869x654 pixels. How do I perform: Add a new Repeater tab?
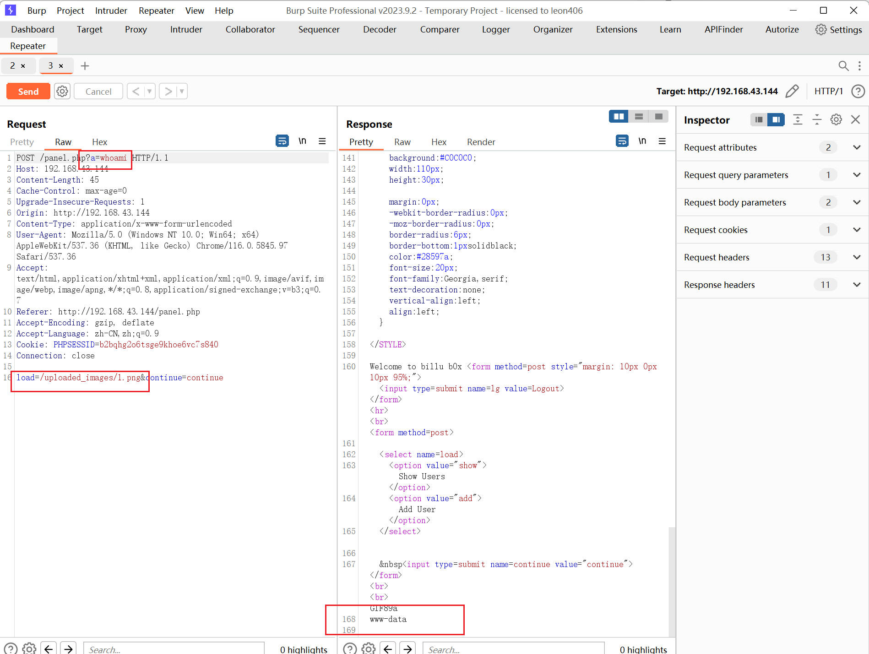tap(85, 66)
